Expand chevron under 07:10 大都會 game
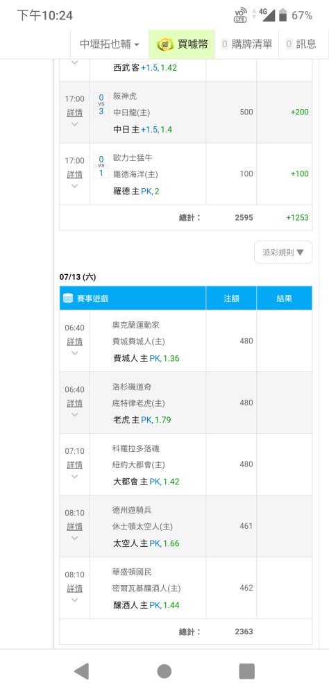 74,476
